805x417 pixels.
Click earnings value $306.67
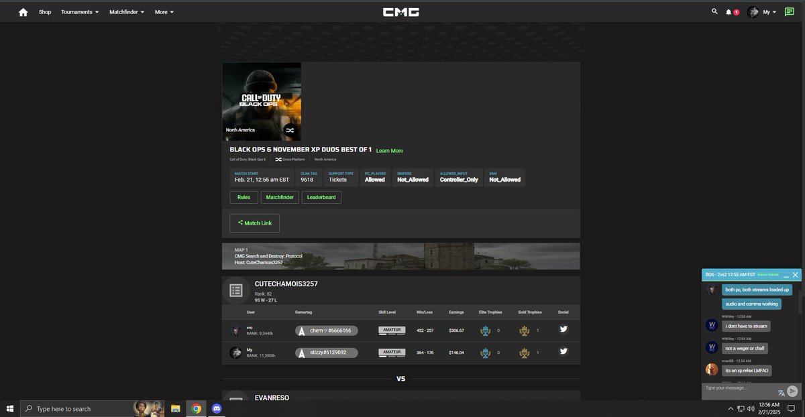coord(456,331)
